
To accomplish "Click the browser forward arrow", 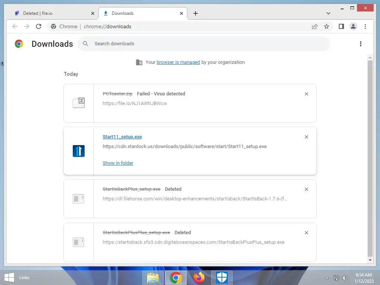I will (x=27, y=26).
